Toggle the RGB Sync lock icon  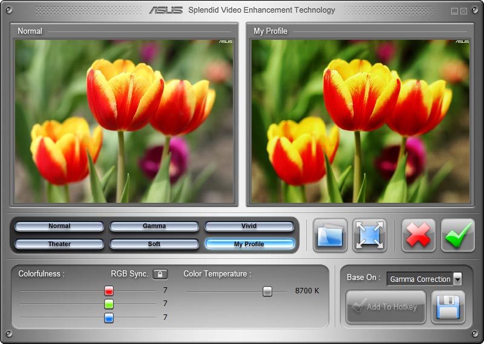[x=160, y=274]
